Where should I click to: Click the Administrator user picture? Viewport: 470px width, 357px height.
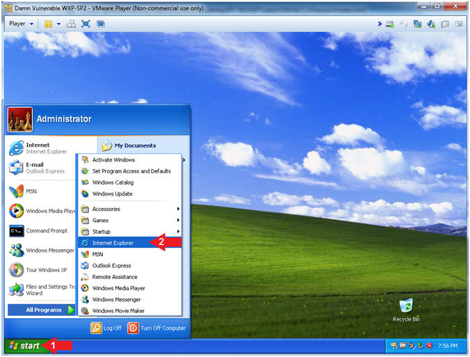(20, 120)
